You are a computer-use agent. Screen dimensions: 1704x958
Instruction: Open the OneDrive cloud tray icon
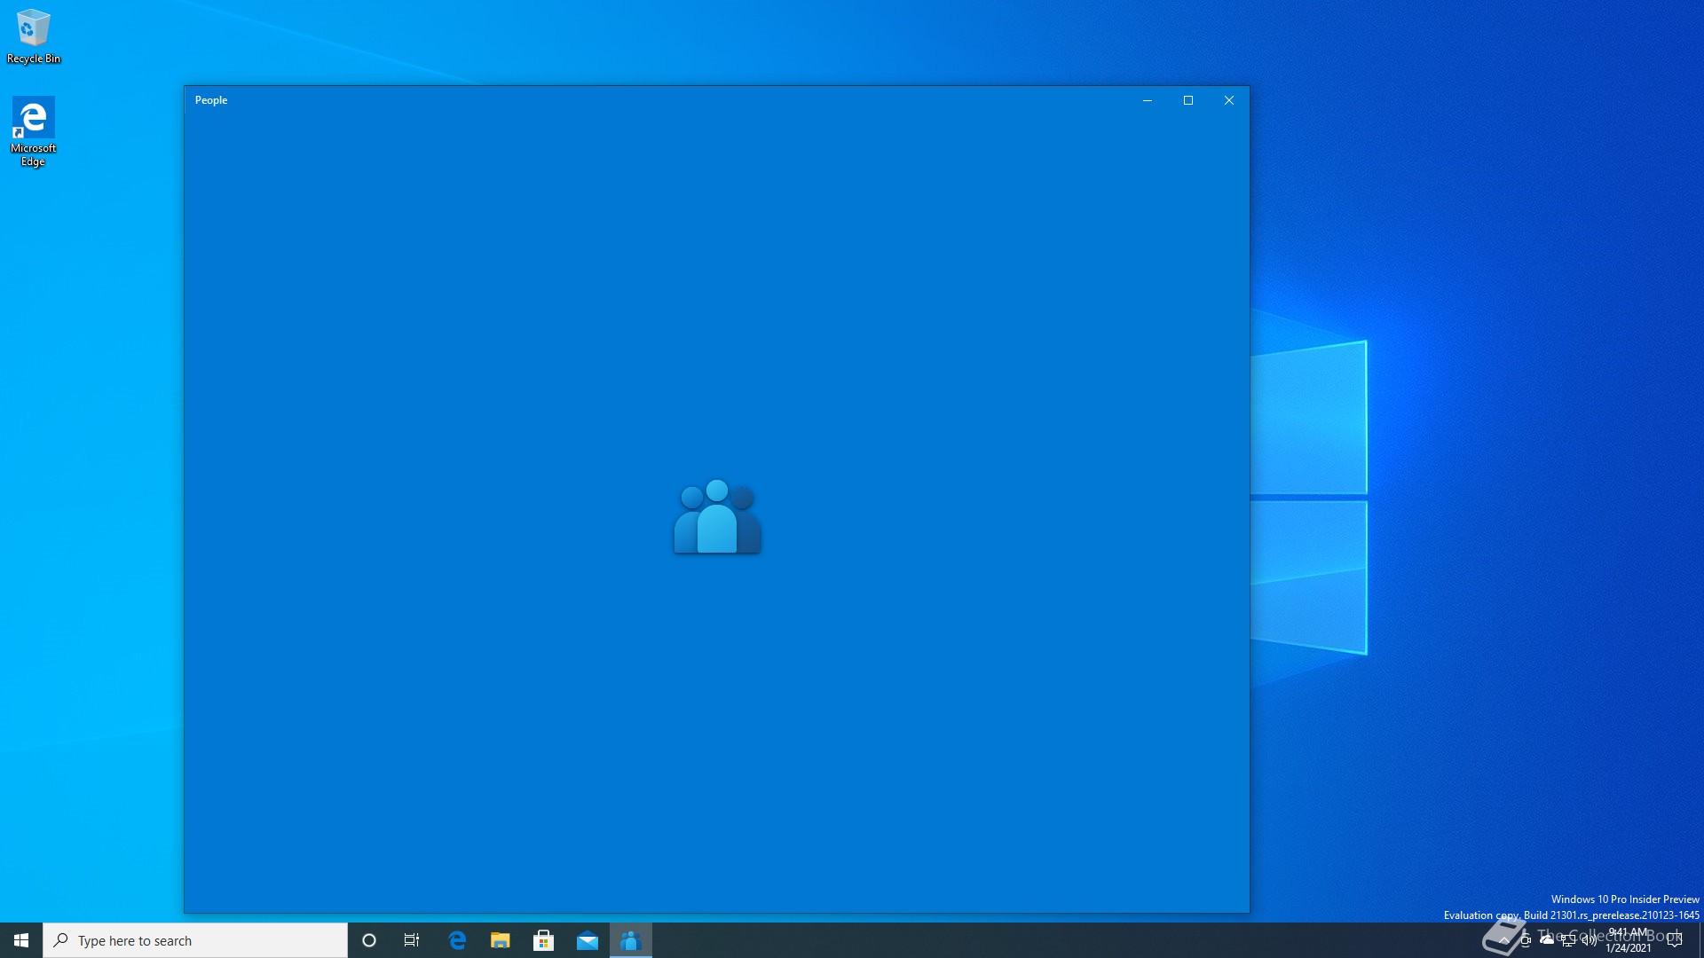[1547, 940]
